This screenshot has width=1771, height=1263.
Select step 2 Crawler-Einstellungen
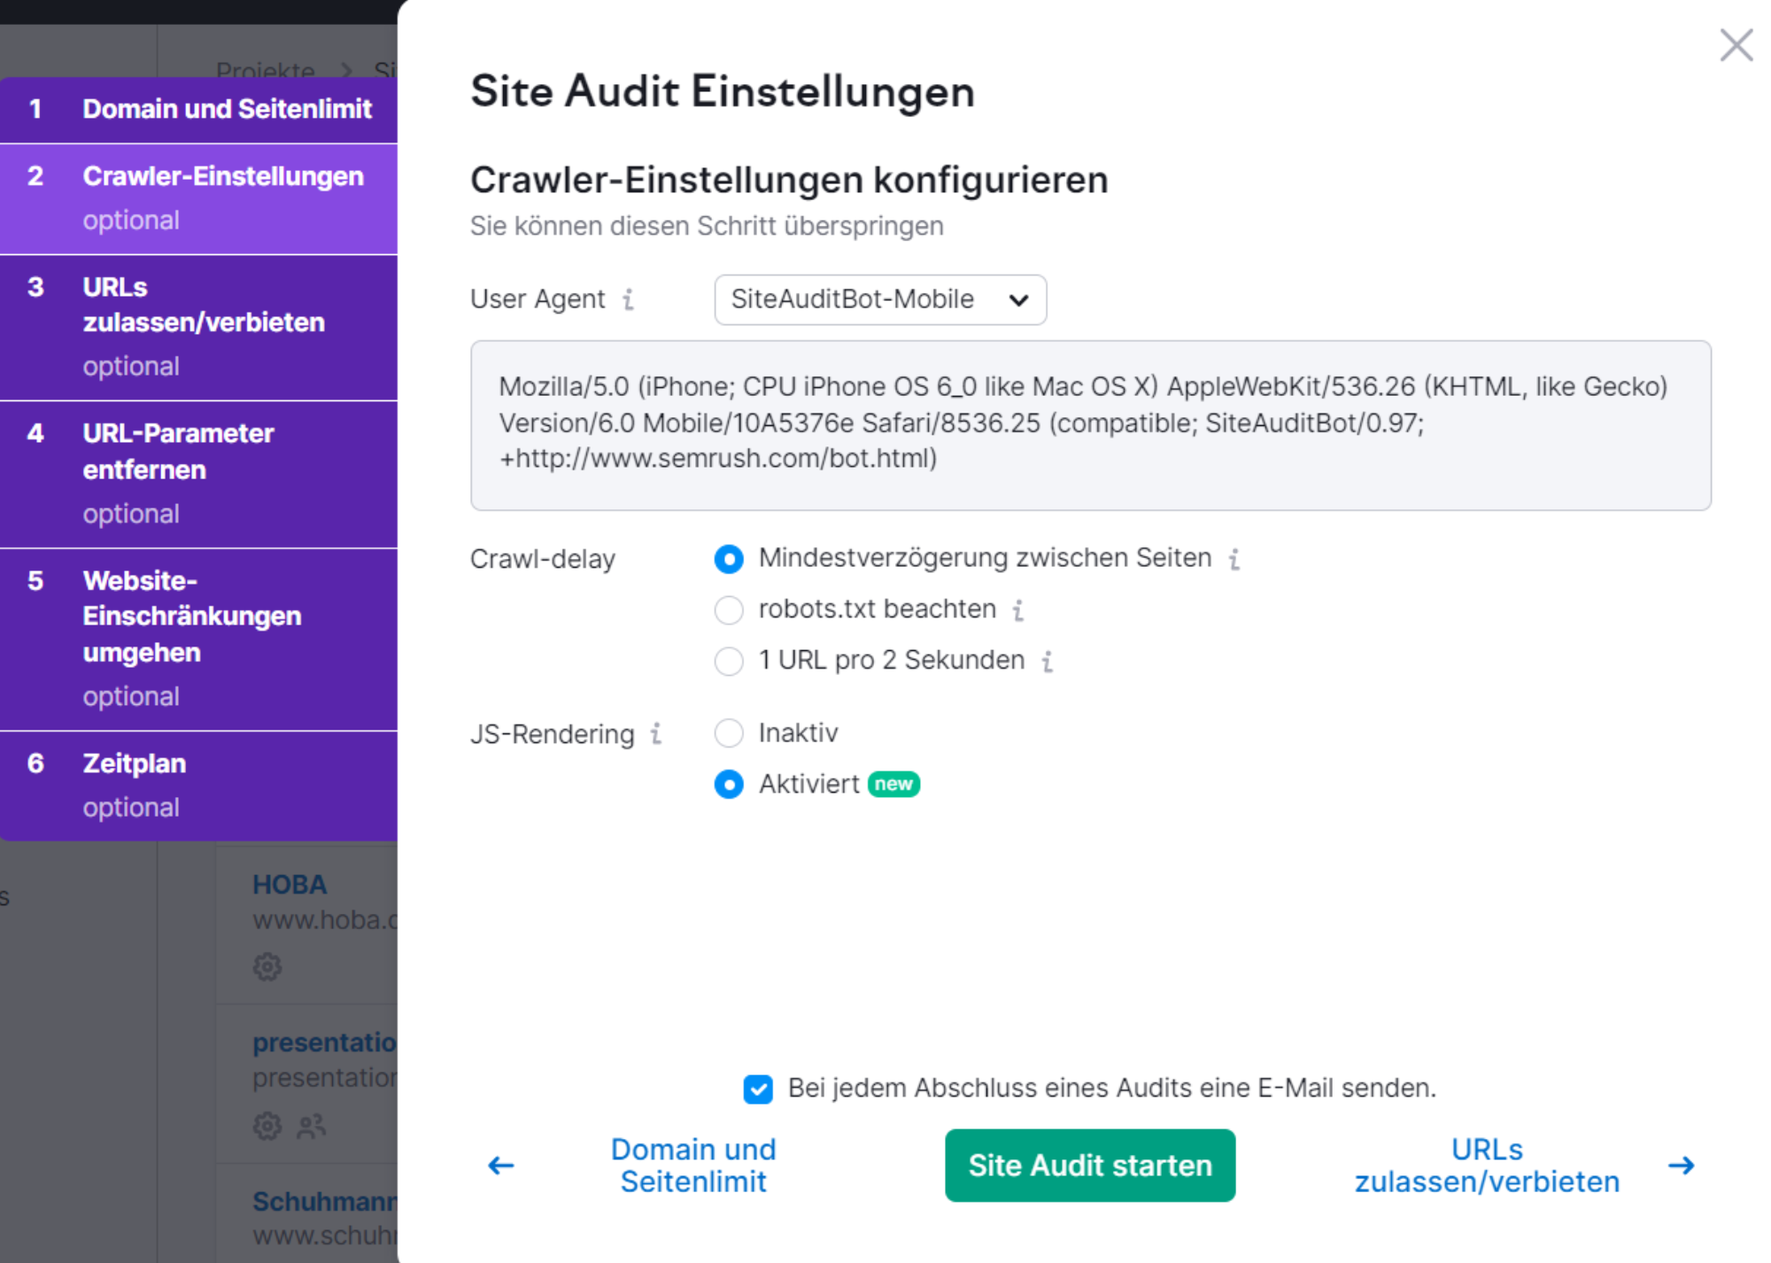click(198, 199)
